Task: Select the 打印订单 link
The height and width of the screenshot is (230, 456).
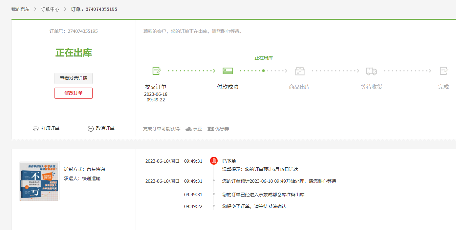Action: coord(50,129)
